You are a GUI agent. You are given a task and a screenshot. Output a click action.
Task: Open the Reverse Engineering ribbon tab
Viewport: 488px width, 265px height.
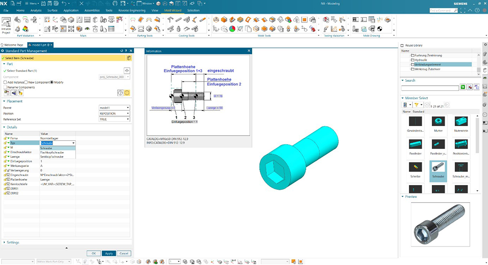[132, 10]
